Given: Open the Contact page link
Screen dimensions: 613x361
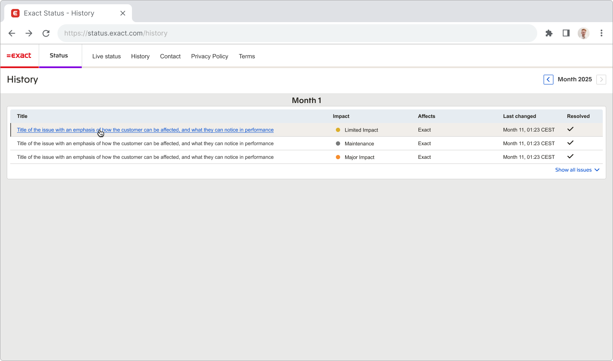Looking at the screenshot, I should (170, 56).
